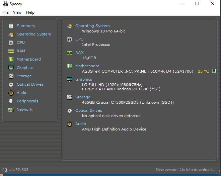Click the Operating System Windows flag sidebar icon
Image resolution: width=221 pixels, height=176 pixels.
[11, 34]
